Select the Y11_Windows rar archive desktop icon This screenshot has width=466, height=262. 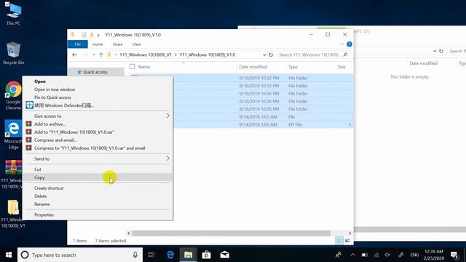(12, 174)
